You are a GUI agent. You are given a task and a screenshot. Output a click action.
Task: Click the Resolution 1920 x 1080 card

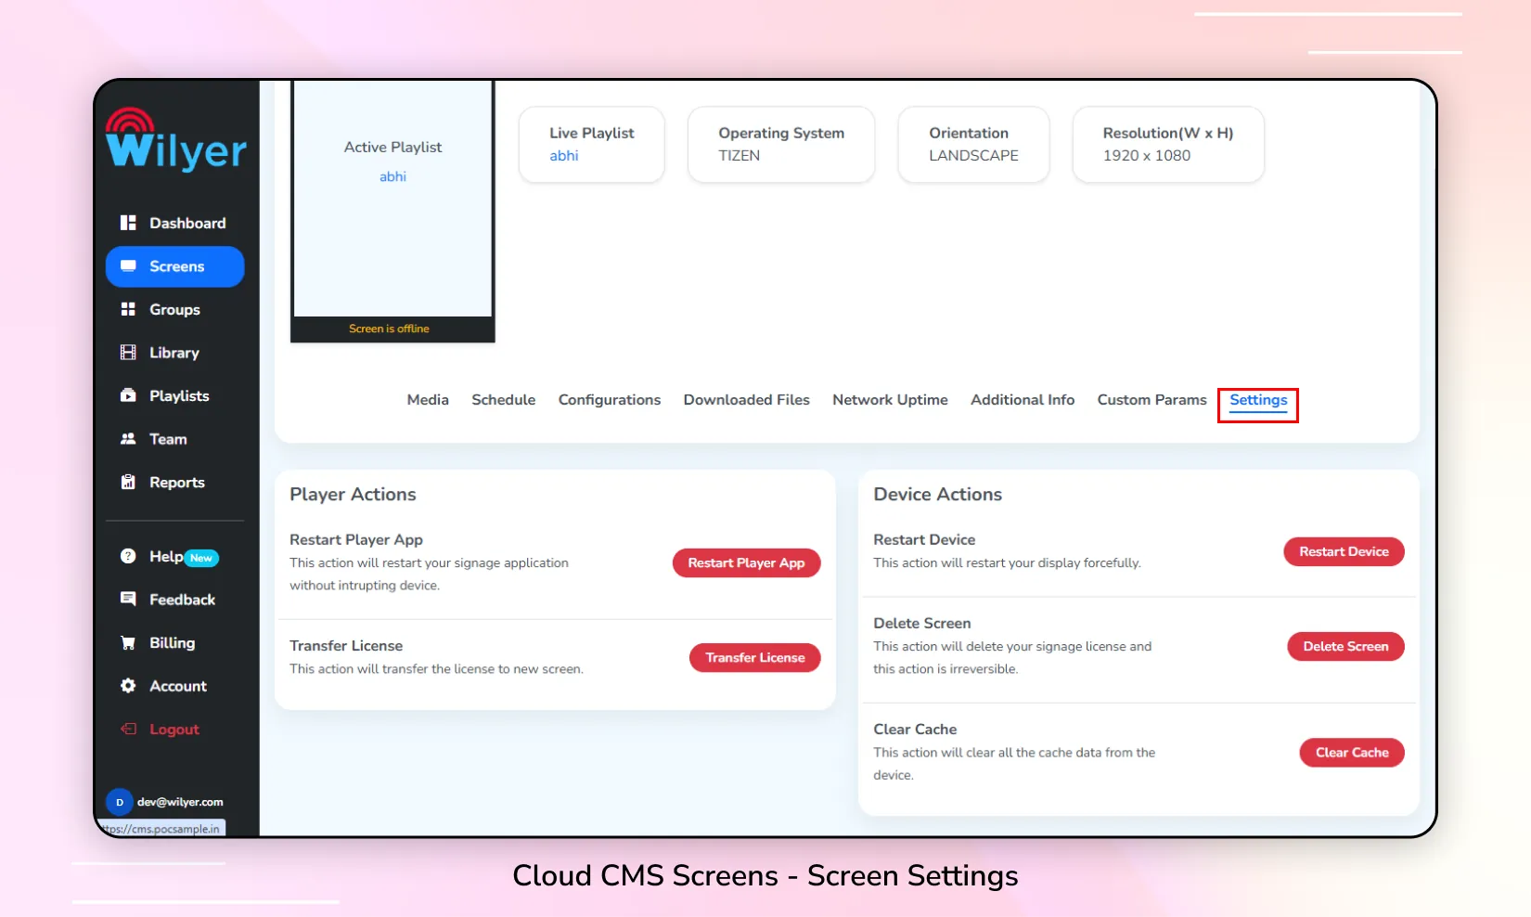1168,144
